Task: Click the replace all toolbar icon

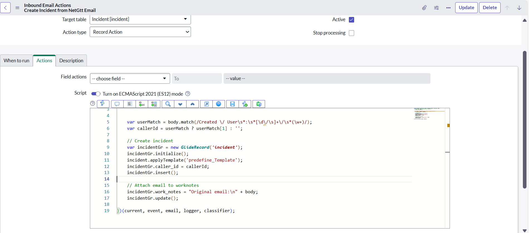Action: tap(154, 104)
